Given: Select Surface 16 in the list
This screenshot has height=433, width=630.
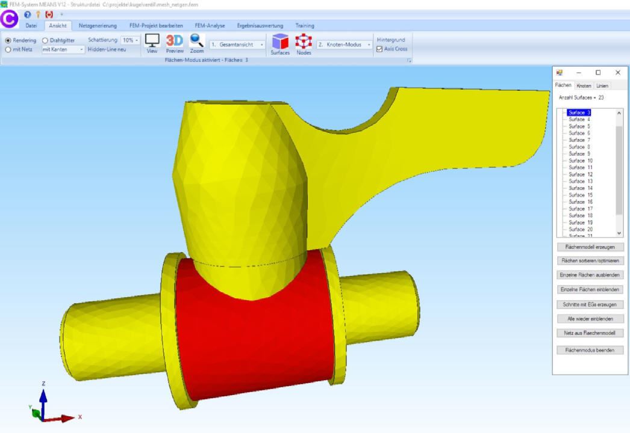Looking at the screenshot, I should pos(580,202).
